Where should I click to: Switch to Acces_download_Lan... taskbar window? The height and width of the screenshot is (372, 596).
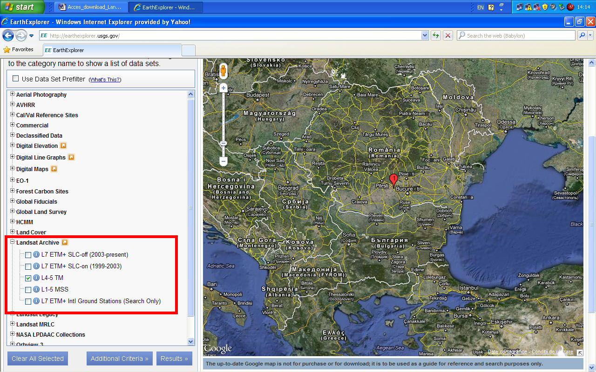point(90,7)
